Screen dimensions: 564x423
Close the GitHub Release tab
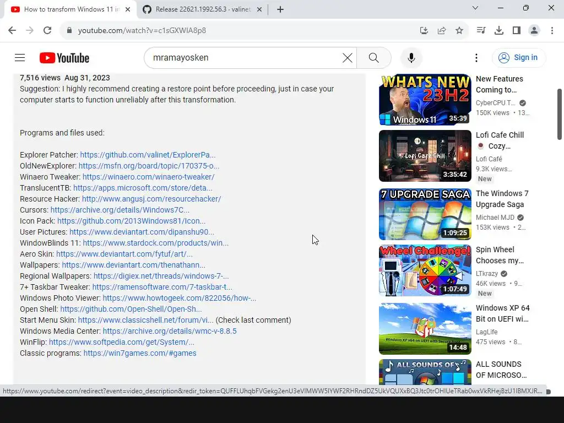click(x=259, y=9)
